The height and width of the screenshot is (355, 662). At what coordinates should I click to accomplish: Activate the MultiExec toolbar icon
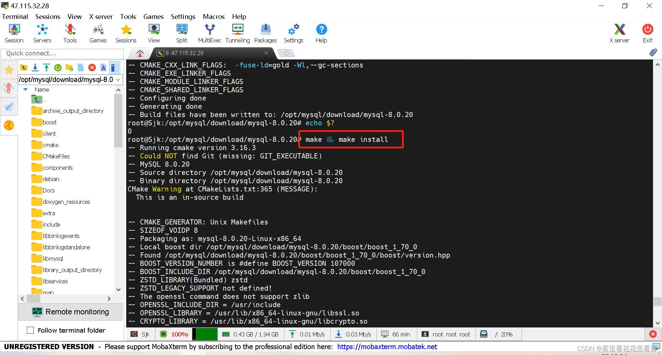click(210, 33)
